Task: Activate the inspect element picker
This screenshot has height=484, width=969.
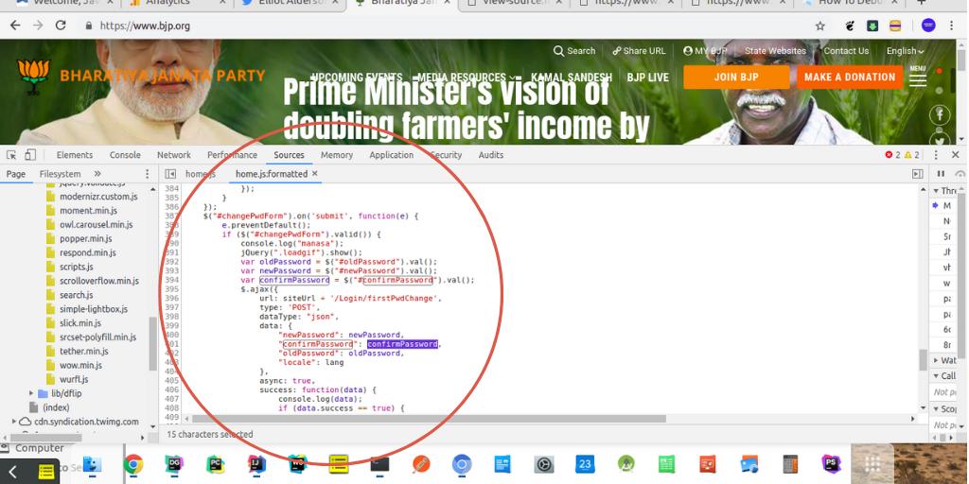Action: pyautogui.click(x=11, y=155)
